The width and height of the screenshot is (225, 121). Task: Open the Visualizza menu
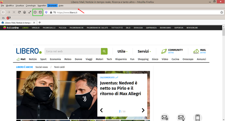(20, 6)
